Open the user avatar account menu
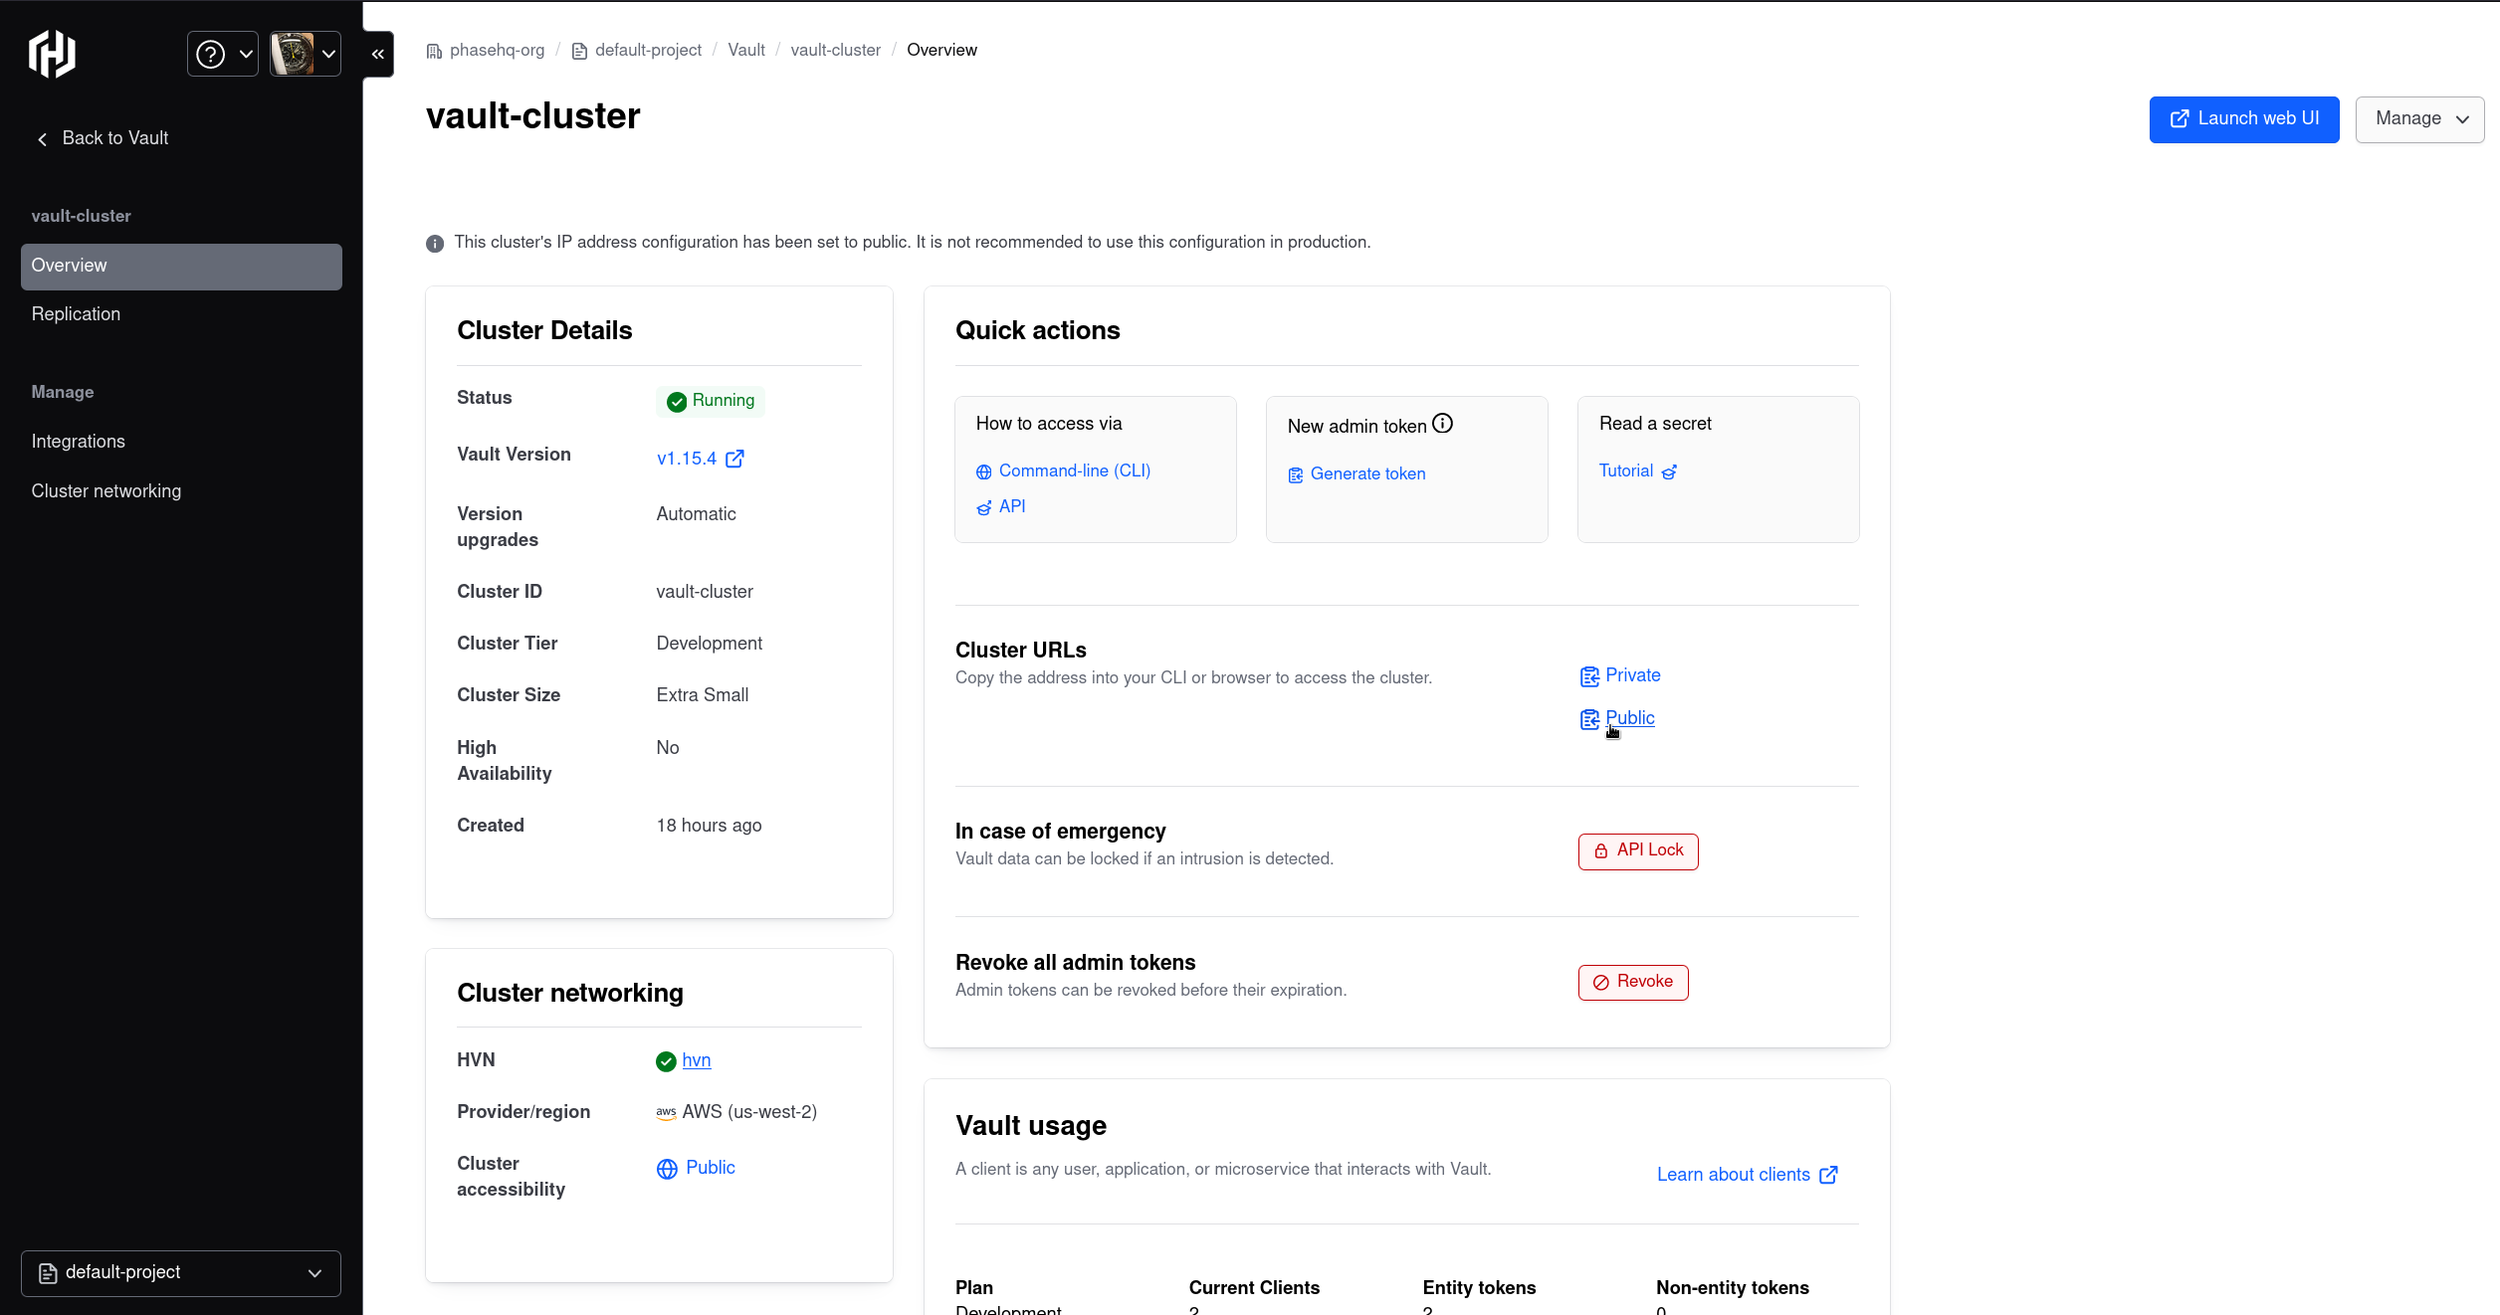Screen dimensions: 2500x1315 [305, 54]
